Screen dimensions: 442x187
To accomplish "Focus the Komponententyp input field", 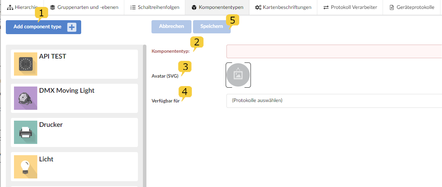I will 334,51.
